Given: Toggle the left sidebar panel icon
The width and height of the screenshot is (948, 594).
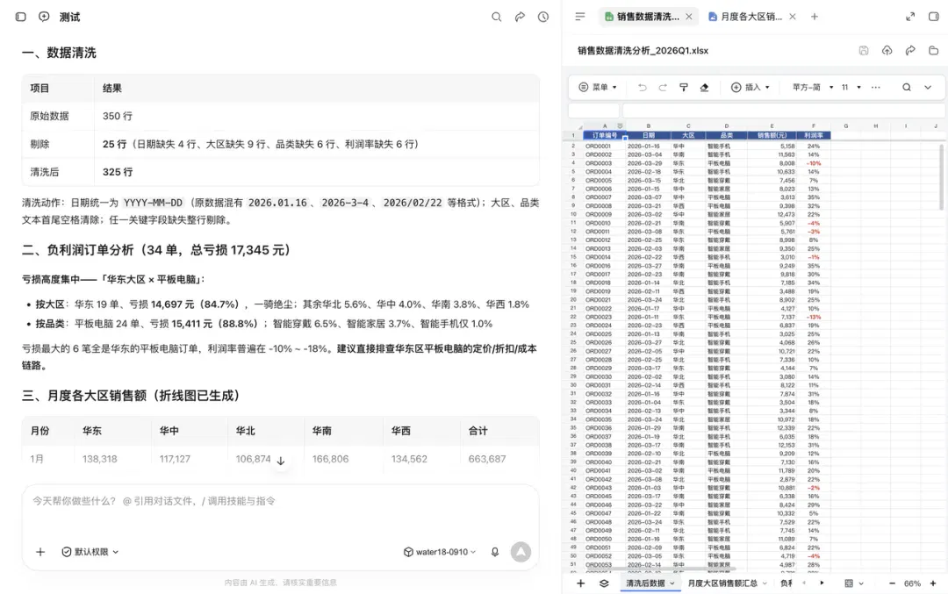Looking at the screenshot, I should tap(20, 17).
